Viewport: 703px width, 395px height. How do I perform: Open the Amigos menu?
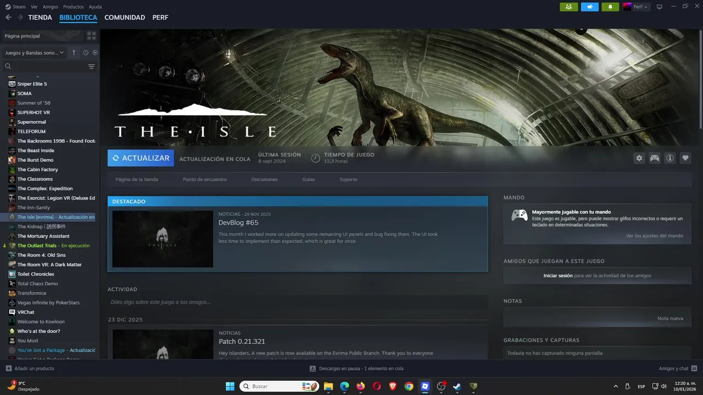[51, 7]
